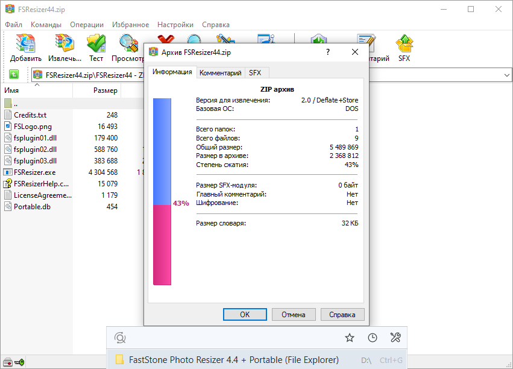Select the fsplugin01.dll file name
The height and width of the screenshot is (369, 513).
click(x=35, y=137)
